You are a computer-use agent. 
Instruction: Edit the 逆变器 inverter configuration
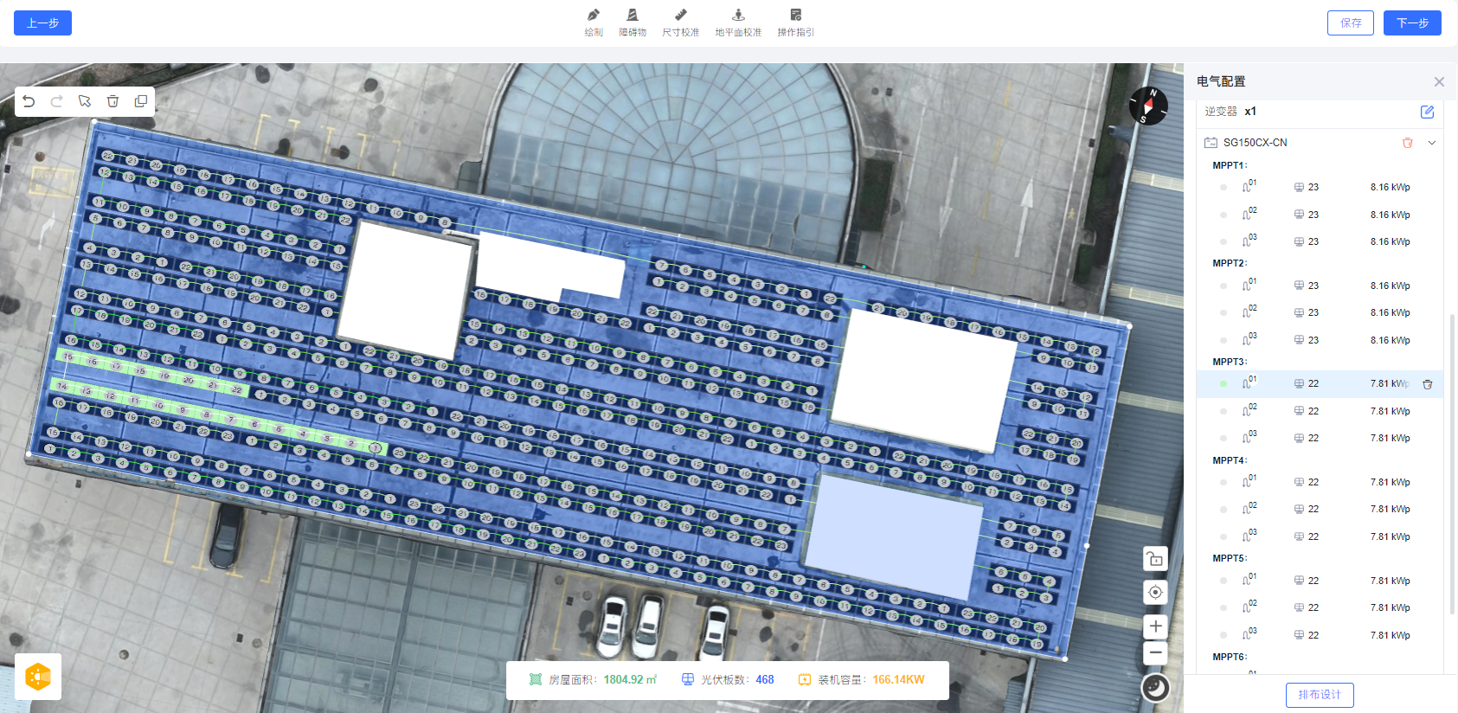[1427, 112]
